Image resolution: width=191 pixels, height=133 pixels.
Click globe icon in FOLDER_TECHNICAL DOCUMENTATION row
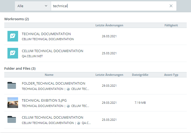click(x=68, y=89)
